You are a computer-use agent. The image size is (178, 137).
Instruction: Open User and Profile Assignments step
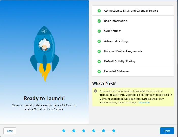[x=133, y=51]
